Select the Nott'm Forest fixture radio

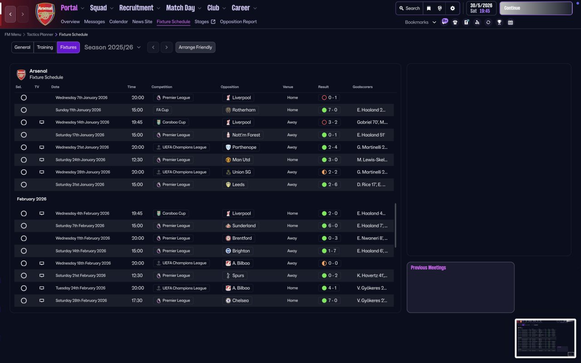pos(24,135)
